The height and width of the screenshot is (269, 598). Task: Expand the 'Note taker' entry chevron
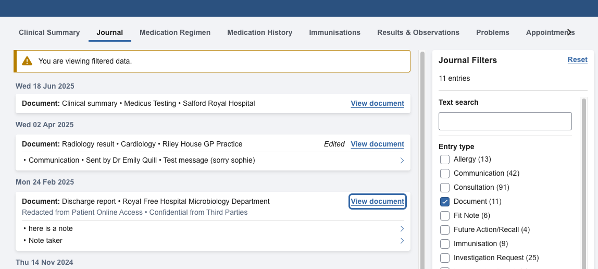pos(402,241)
